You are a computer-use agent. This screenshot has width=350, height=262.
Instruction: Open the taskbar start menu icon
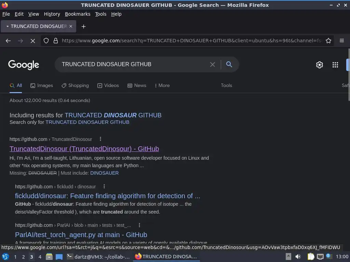tap(5, 257)
